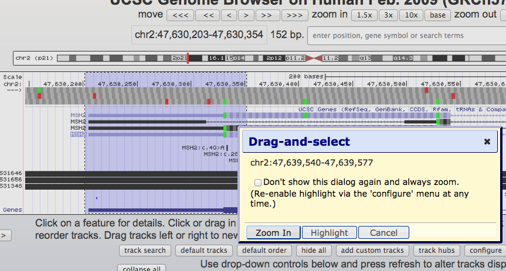
Task: Click the 2p12 band on the ideogram
Action: coord(274,59)
